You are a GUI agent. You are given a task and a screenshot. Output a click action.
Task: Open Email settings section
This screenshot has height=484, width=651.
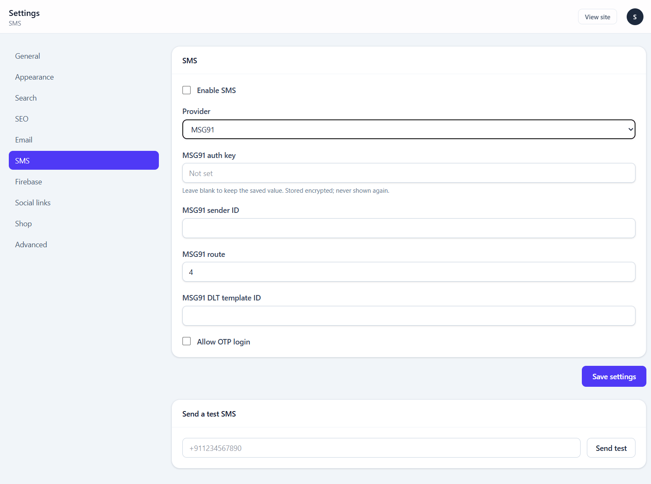84,140
